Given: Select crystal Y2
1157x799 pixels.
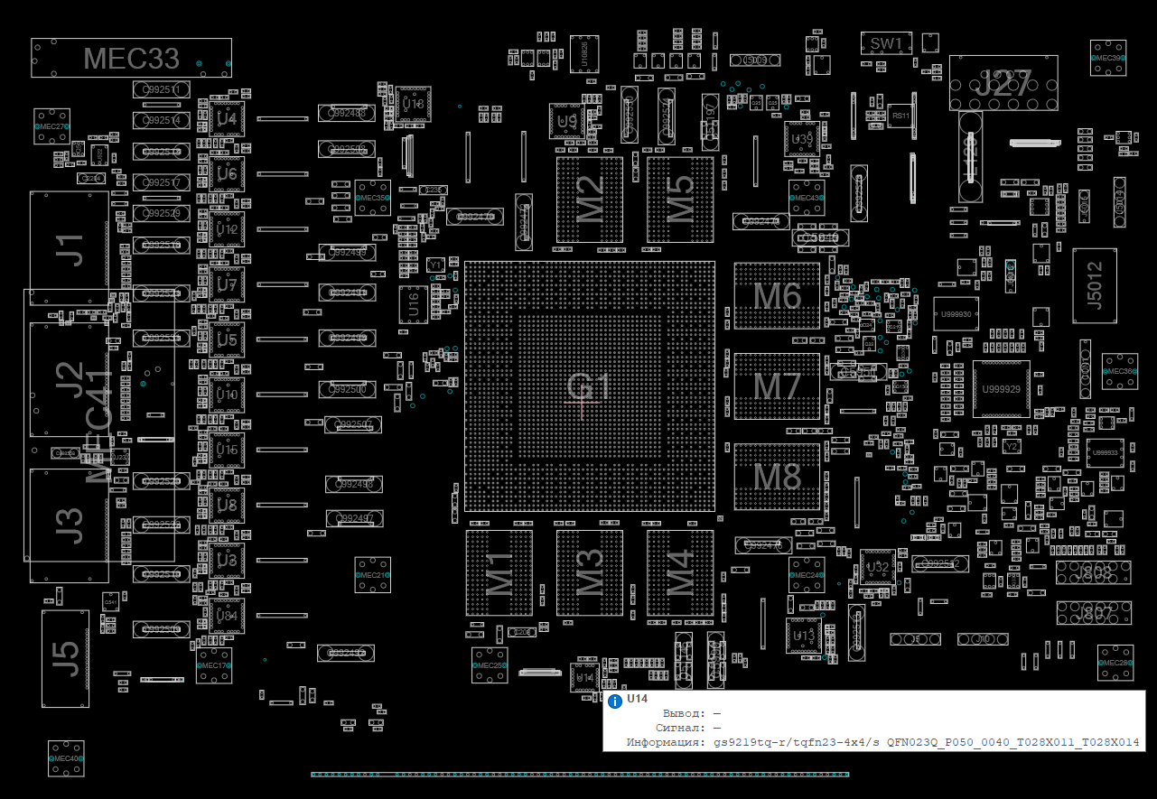Looking at the screenshot, I should [x=1012, y=446].
